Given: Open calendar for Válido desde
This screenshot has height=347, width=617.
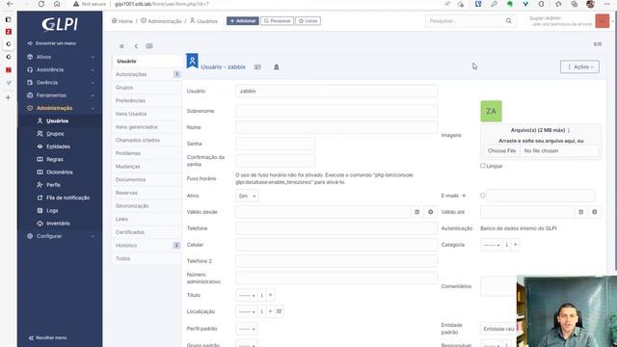Looking at the screenshot, I should (x=417, y=212).
